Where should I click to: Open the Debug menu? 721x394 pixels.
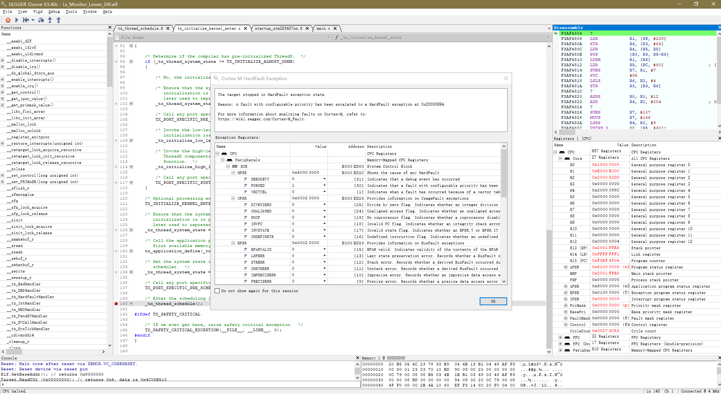click(54, 12)
